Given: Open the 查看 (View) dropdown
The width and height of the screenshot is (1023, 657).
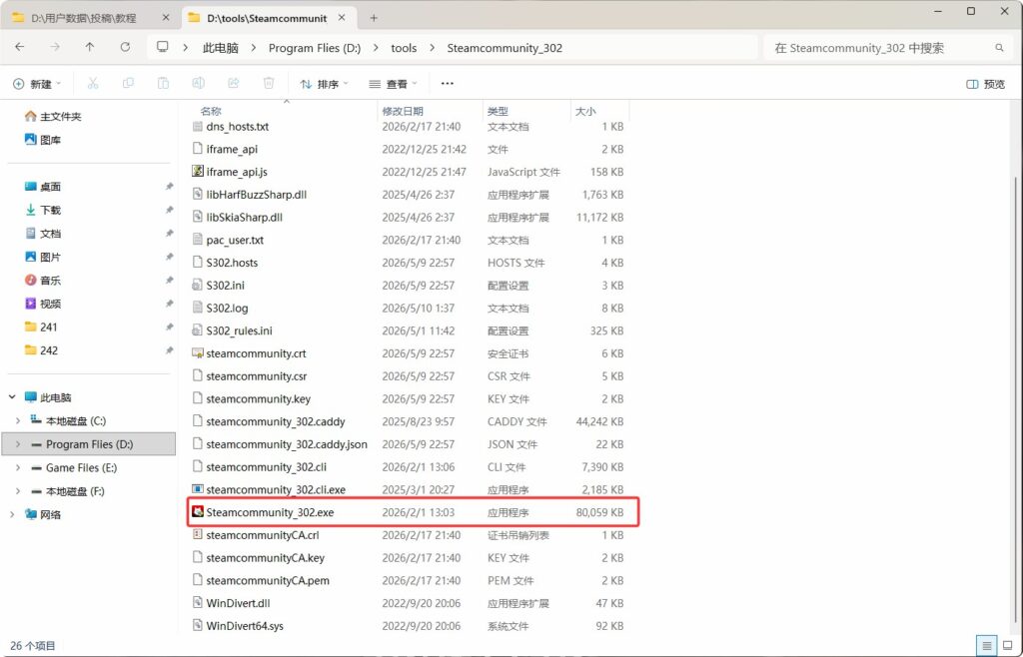Looking at the screenshot, I should 394,84.
